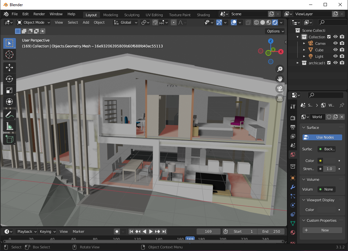Toggle auto keying record button
Image resolution: width=348 pixels, height=251 pixels.
(x=117, y=232)
